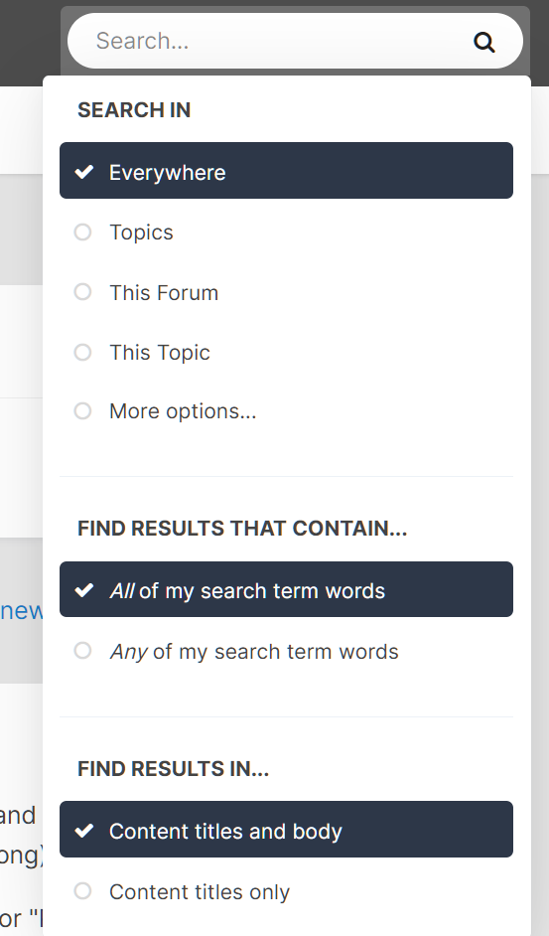Click the checkmark icon beside Everywhere

[x=83, y=172]
